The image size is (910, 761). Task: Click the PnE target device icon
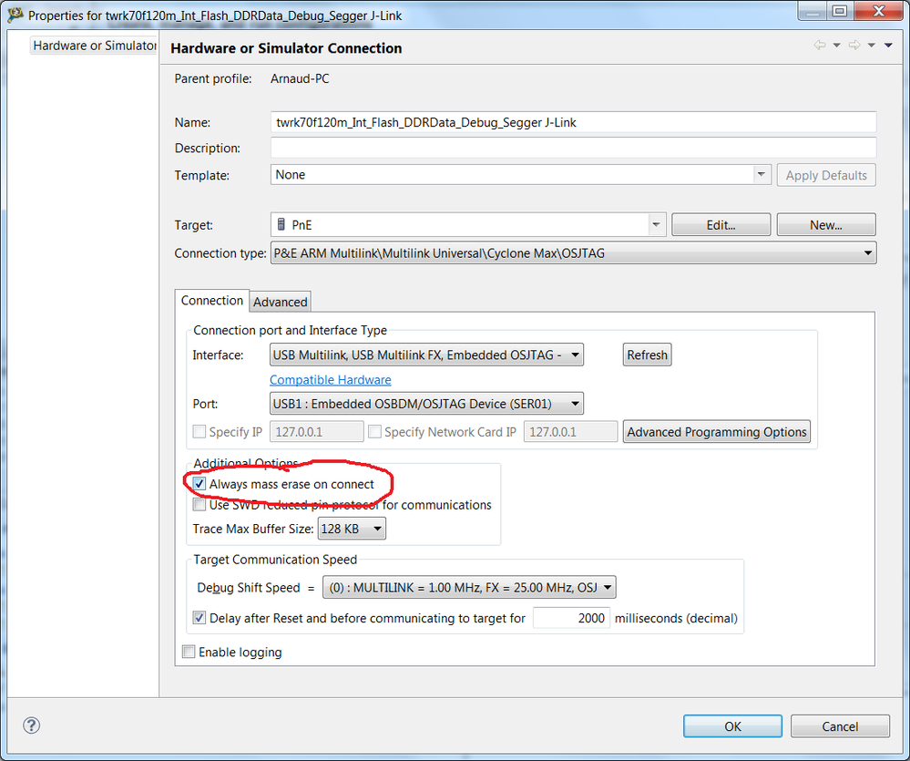pyautogui.click(x=281, y=224)
